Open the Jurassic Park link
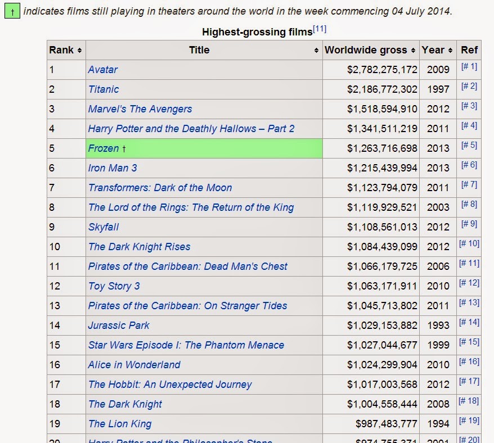 point(119,326)
